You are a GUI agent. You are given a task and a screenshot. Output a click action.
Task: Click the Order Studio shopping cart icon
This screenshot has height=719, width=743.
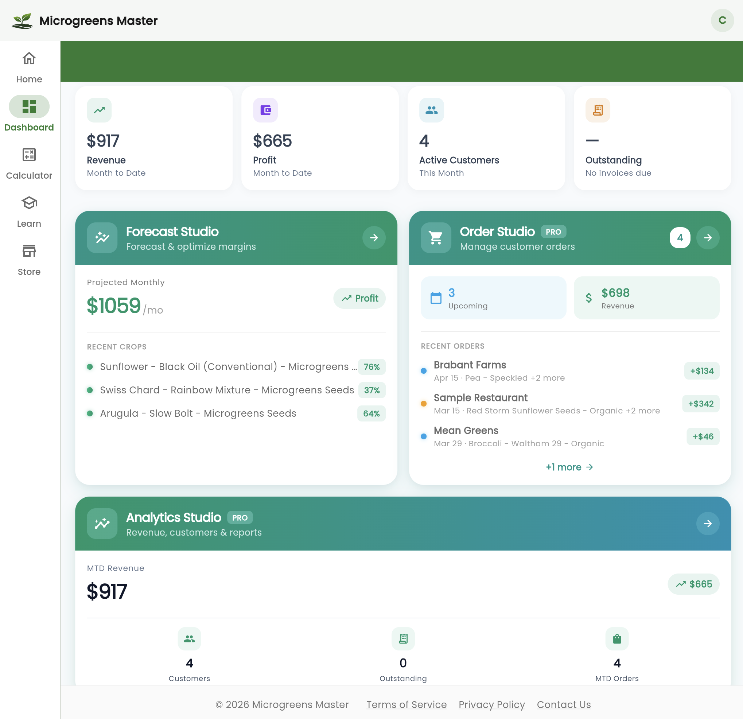436,238
